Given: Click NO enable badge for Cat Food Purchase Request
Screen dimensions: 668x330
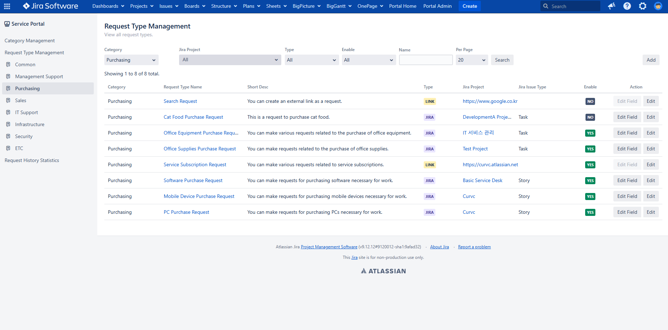Looking at the screenshot, I should [590, 117].
